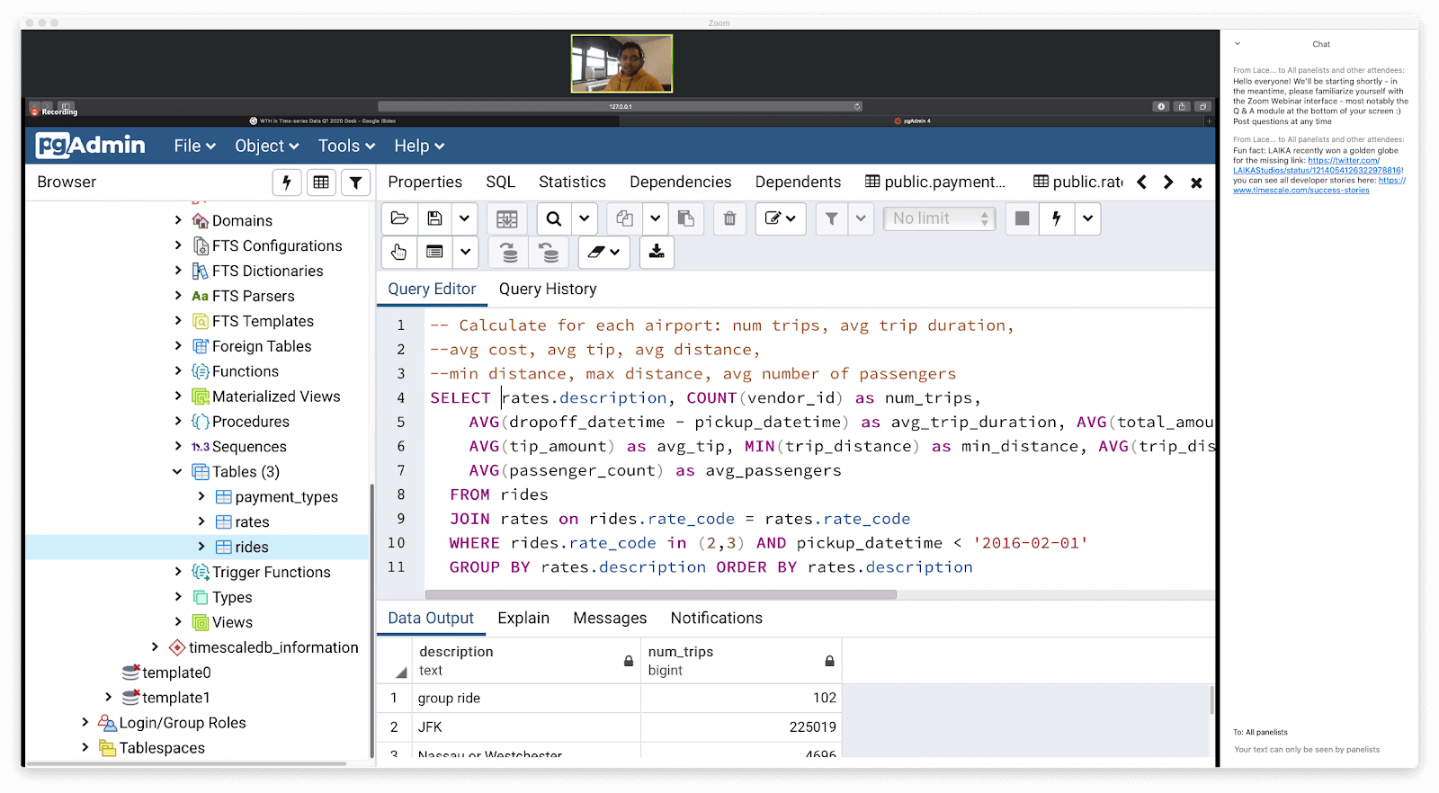
Task: Click the horizontal scrollbar in query editor
Action: [x=660, y=594]
